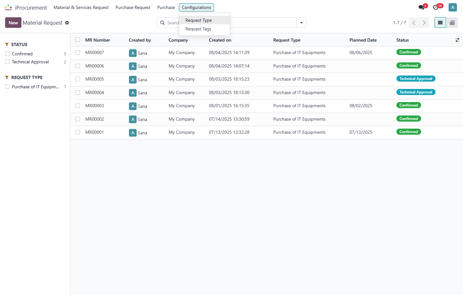Open the MR00006 record
The image size is (463, 295).
click(x=95, y=66)
